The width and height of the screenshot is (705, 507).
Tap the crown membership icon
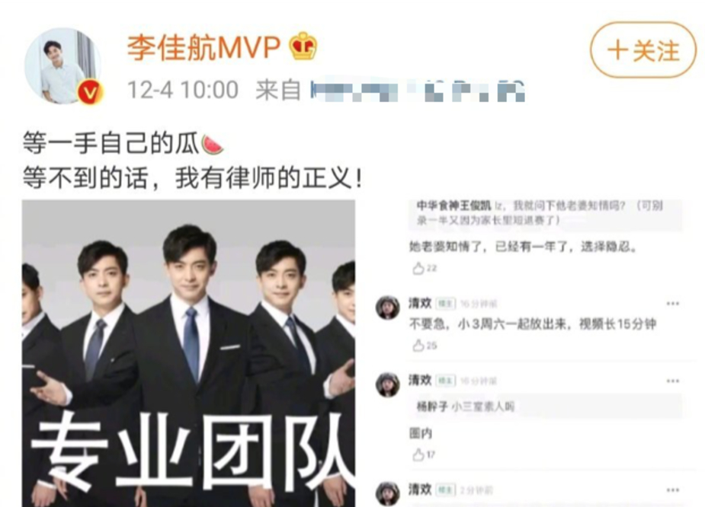point(303,46)
